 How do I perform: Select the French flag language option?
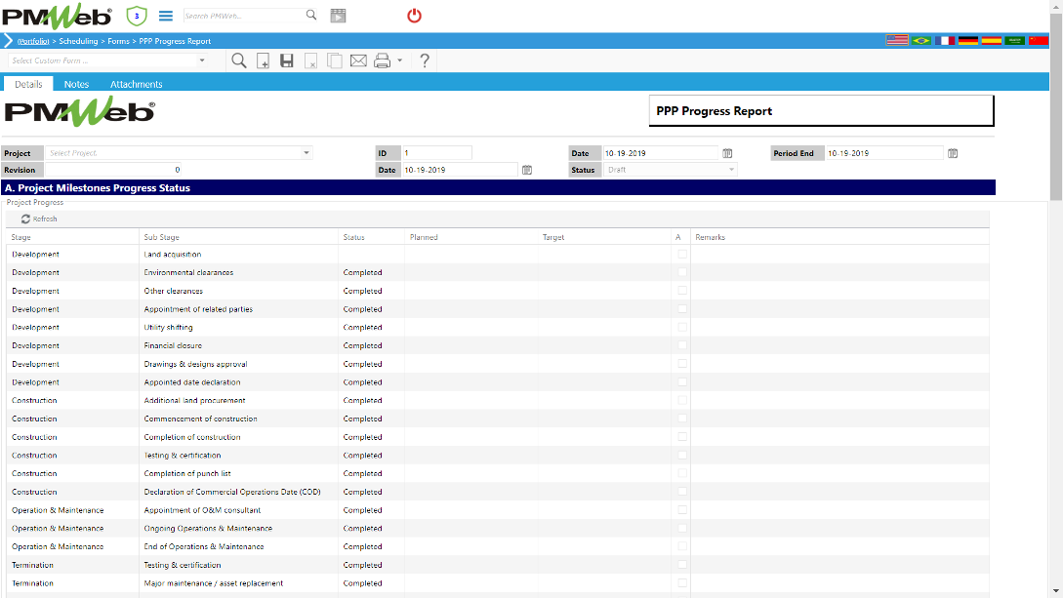point(944,40)
